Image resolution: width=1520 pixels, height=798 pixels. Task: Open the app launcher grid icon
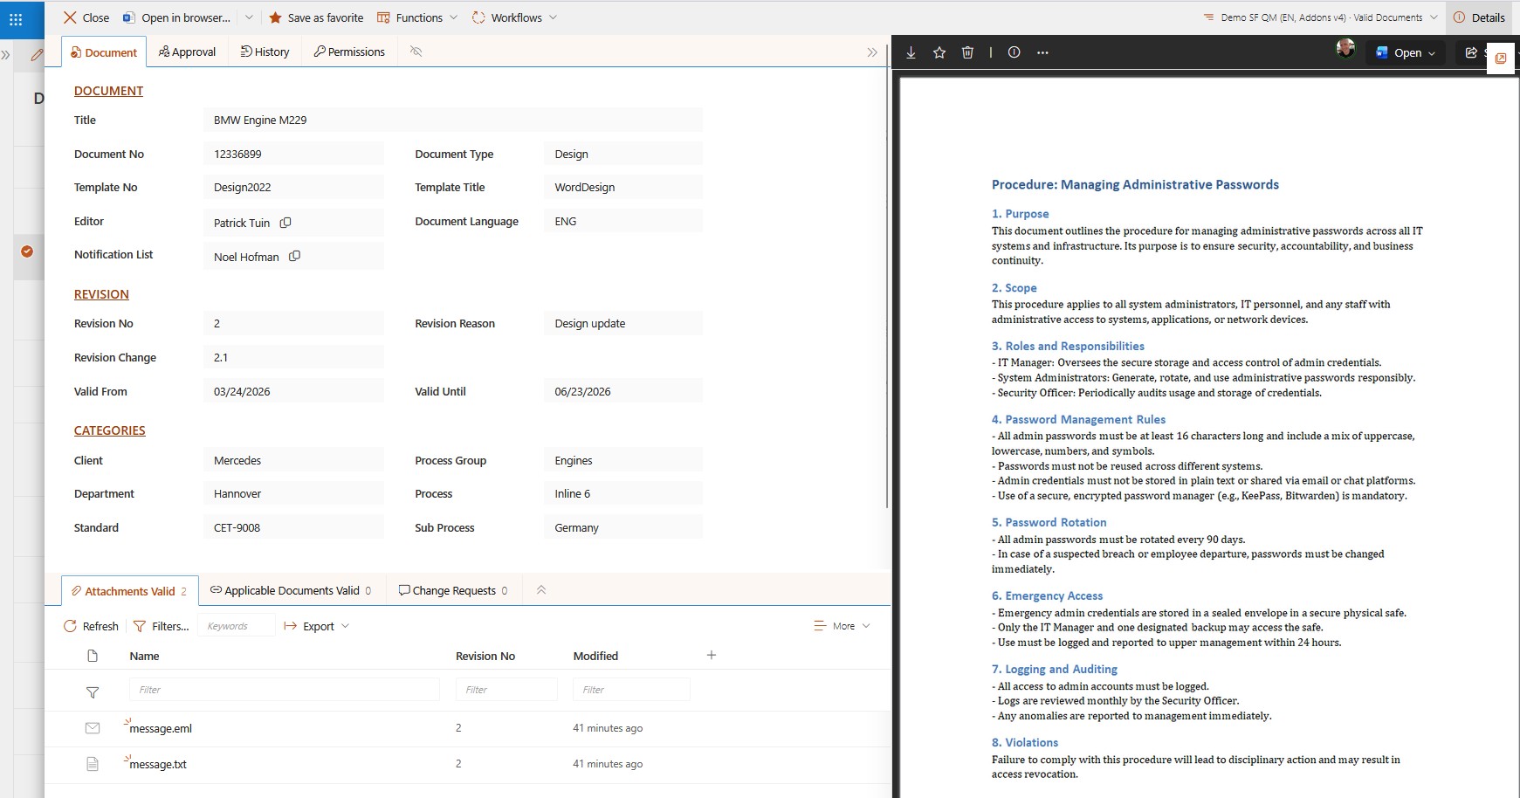[x=16, y=18]
